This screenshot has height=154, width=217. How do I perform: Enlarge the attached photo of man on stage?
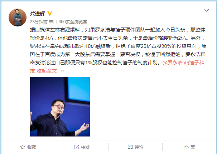[60, 106]
